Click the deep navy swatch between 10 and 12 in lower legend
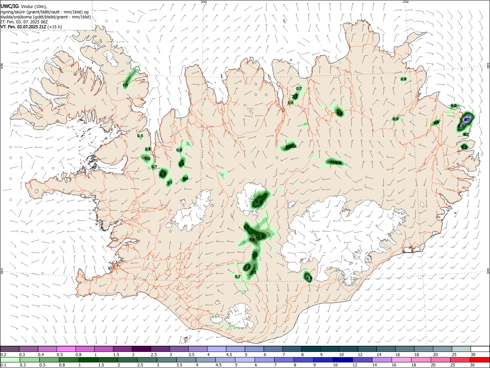Image resolution: width=490 pixels, height=368 pixels. 342,360
